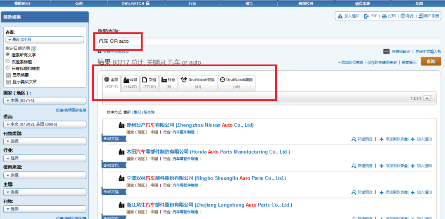
Task: Click the building icon for 本田汽车零部件制造有限公司
Action: tap(122, 152)
